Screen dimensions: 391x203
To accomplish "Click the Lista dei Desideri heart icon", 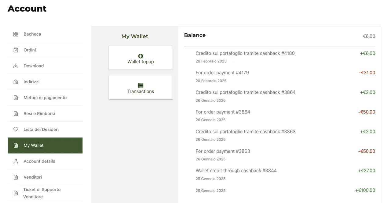I will pyautogui.click(x=16, y=130).
